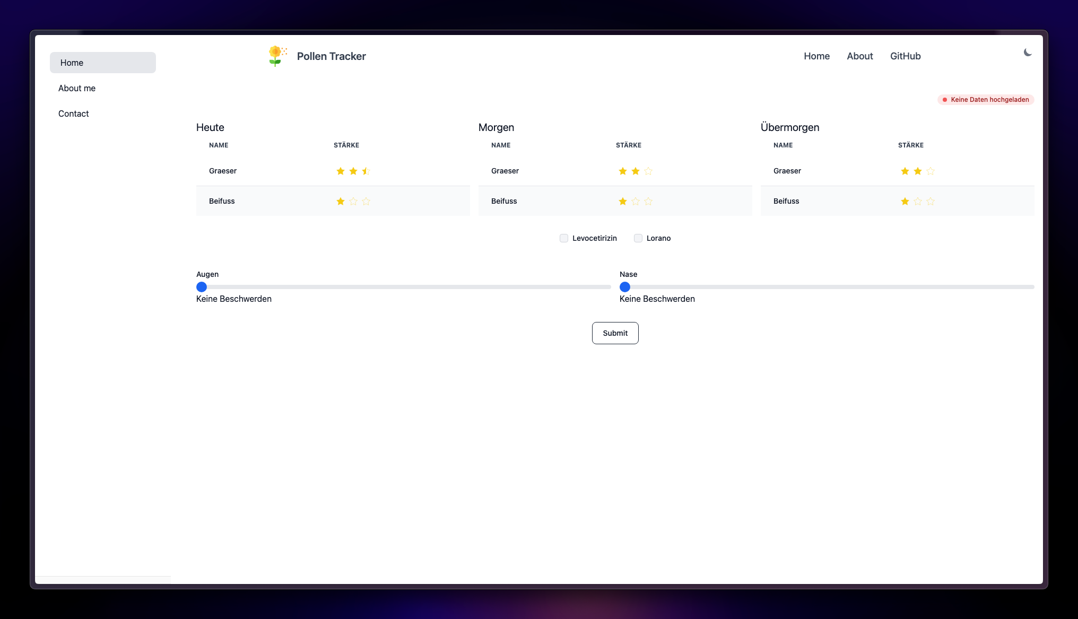Select Home in the left sidebar
1078x619 pixels.
(x=103, y=63)
